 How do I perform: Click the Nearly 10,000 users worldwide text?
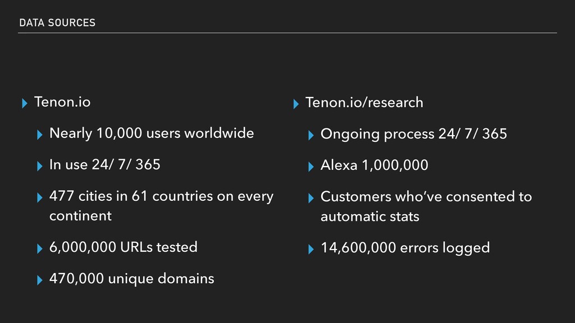152,133
